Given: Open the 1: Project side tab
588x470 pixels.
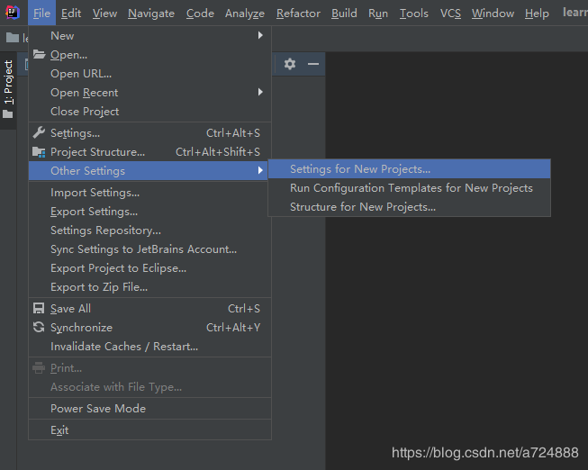Looking at the screenshot, I should coord(8,84).
